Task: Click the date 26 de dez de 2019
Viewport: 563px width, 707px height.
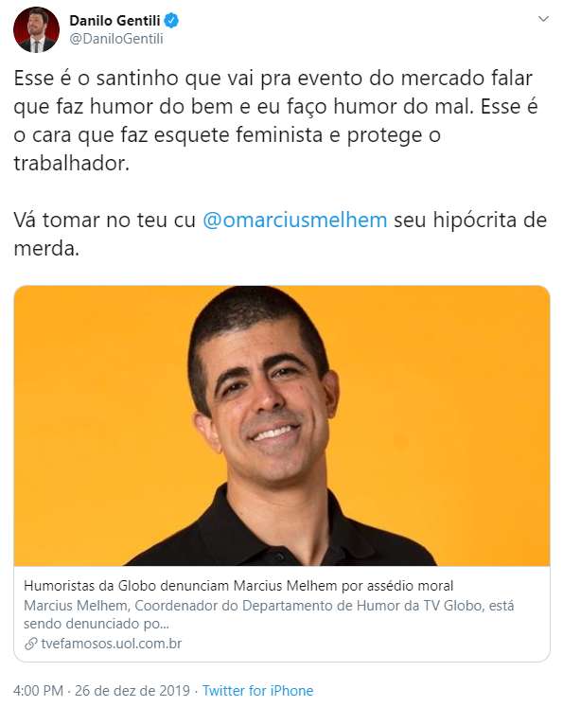Action: tap(132, 691)
